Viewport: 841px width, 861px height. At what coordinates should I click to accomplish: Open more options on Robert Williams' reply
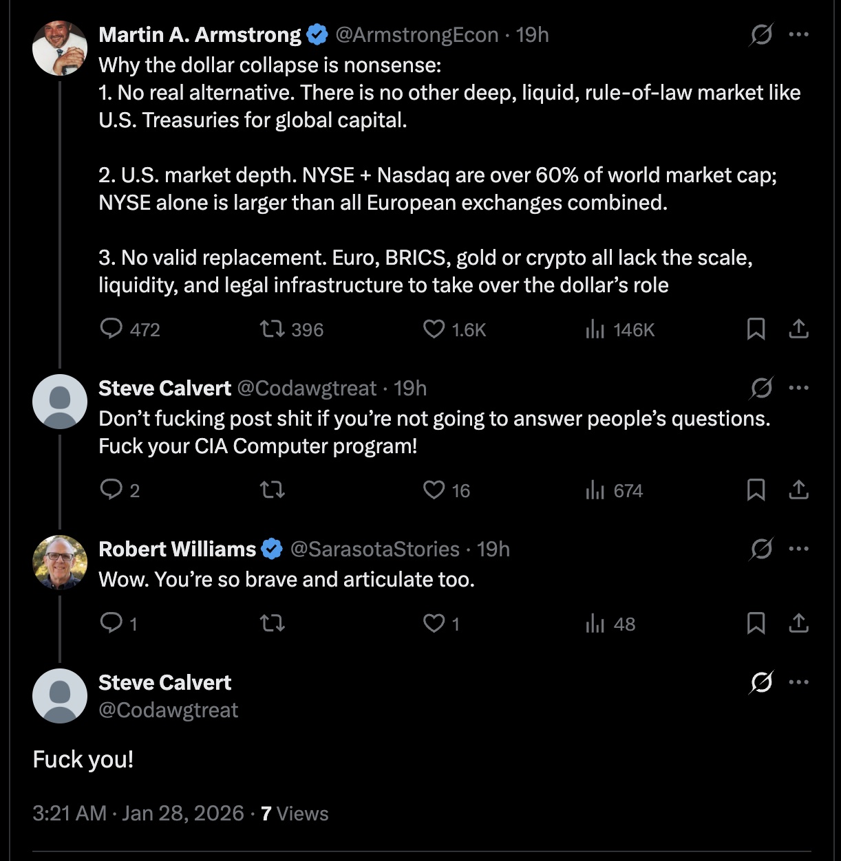[799, 549]
